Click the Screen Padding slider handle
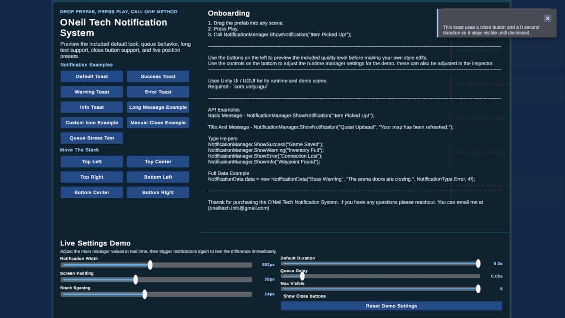Screen dimensions: 565x318 (x=136, y=279)
